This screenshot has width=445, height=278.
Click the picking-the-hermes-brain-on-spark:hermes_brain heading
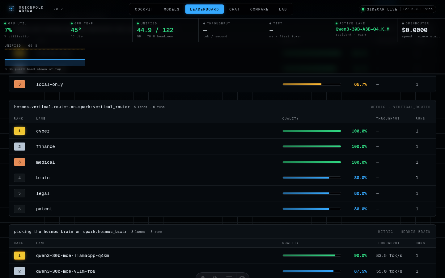[x=71, y=232]
